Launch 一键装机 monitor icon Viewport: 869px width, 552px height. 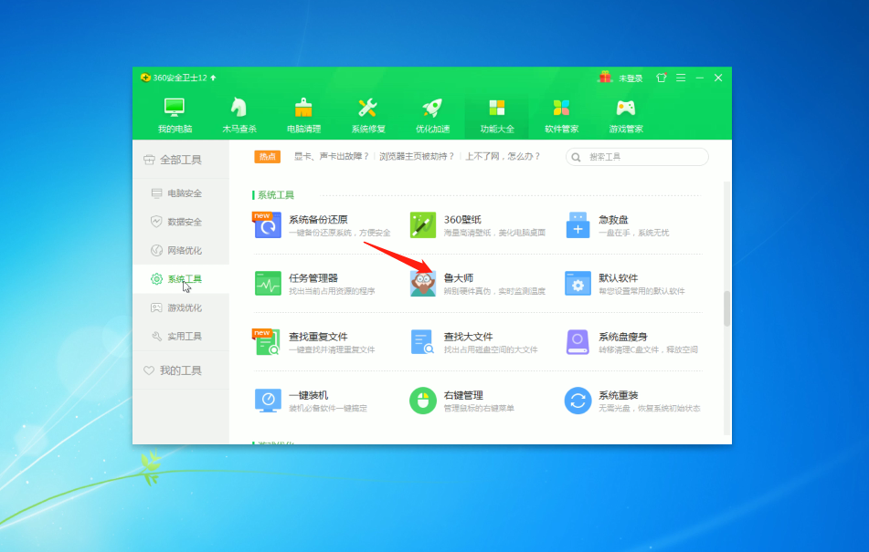click(x=268, y=401)
